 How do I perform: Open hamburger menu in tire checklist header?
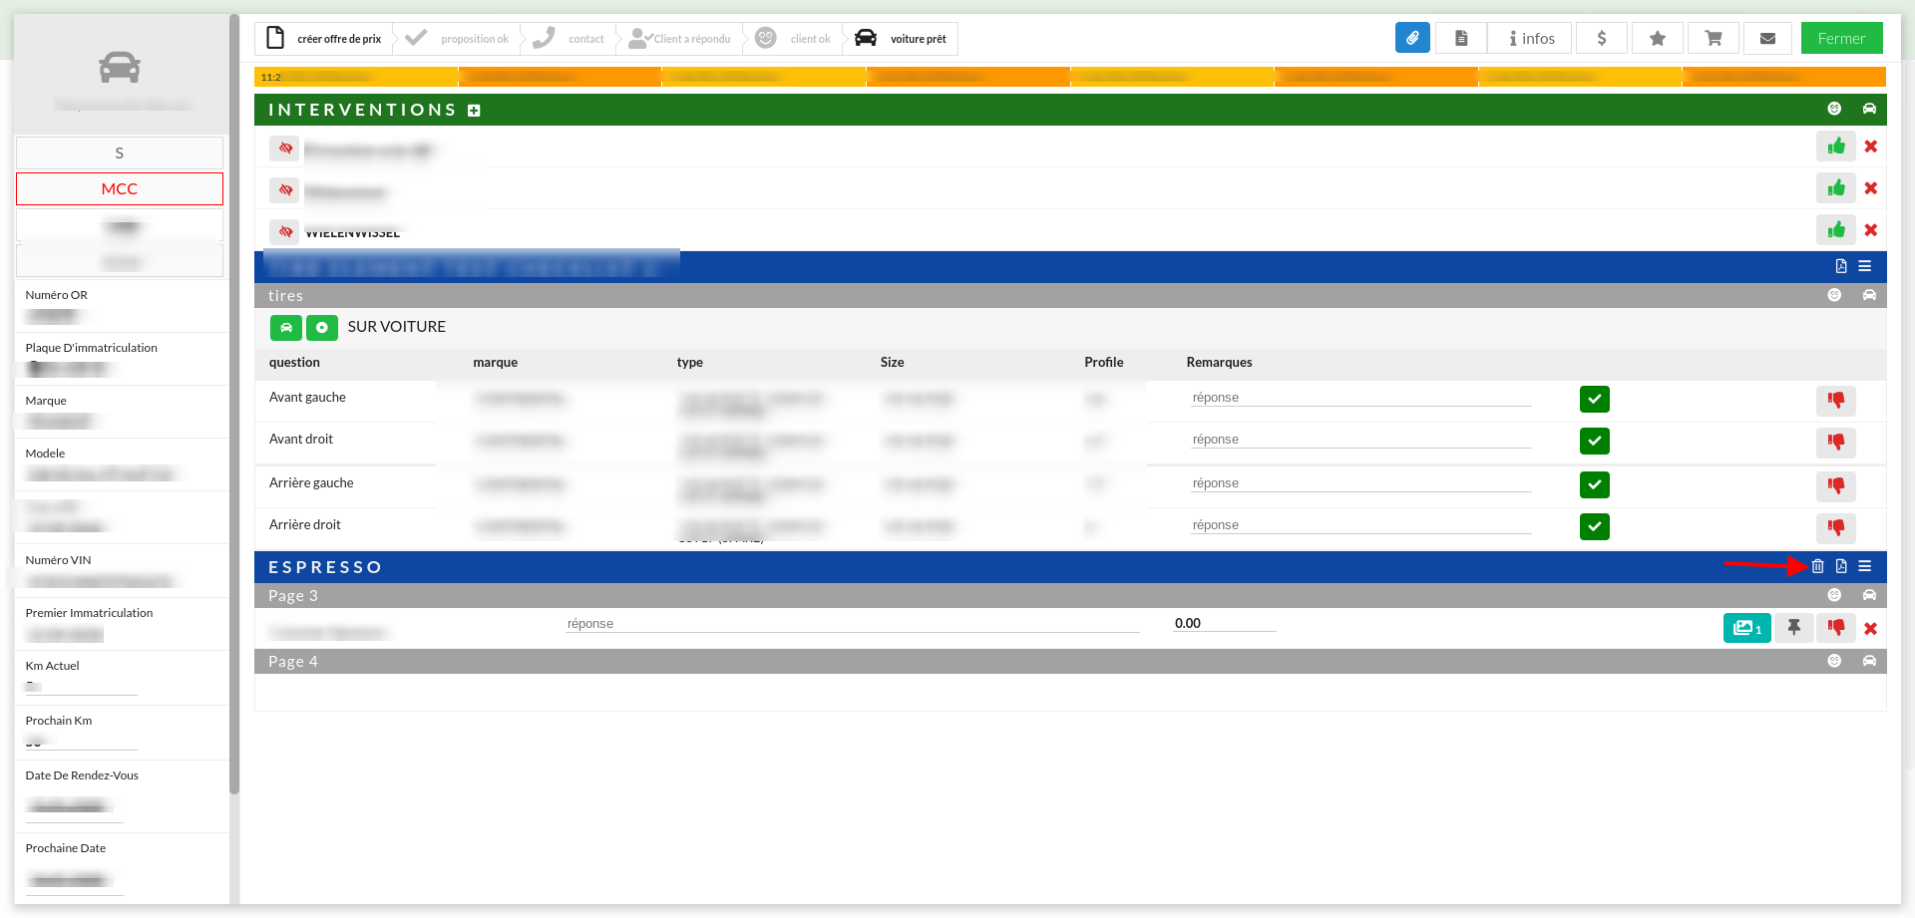tap(1865, 266)
